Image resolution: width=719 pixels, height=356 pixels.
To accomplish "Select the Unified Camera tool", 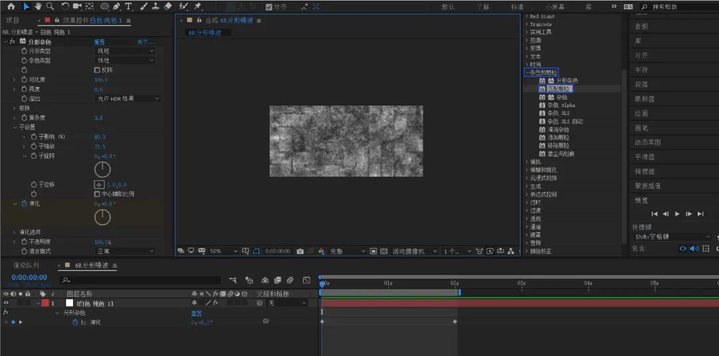I will [77, 7].
